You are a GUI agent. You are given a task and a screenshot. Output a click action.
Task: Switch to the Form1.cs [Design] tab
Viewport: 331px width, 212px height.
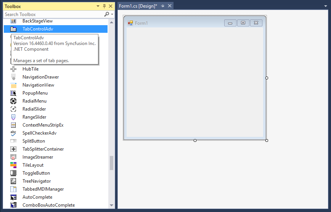[x=138, y=6]
